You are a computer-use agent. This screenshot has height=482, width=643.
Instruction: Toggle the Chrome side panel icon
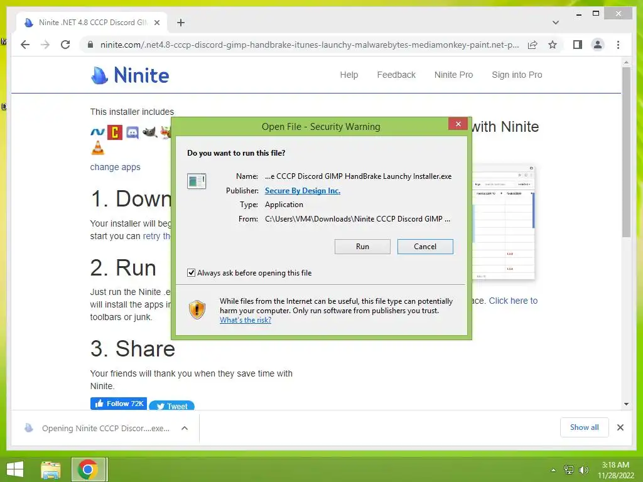(x=578, y=45)
